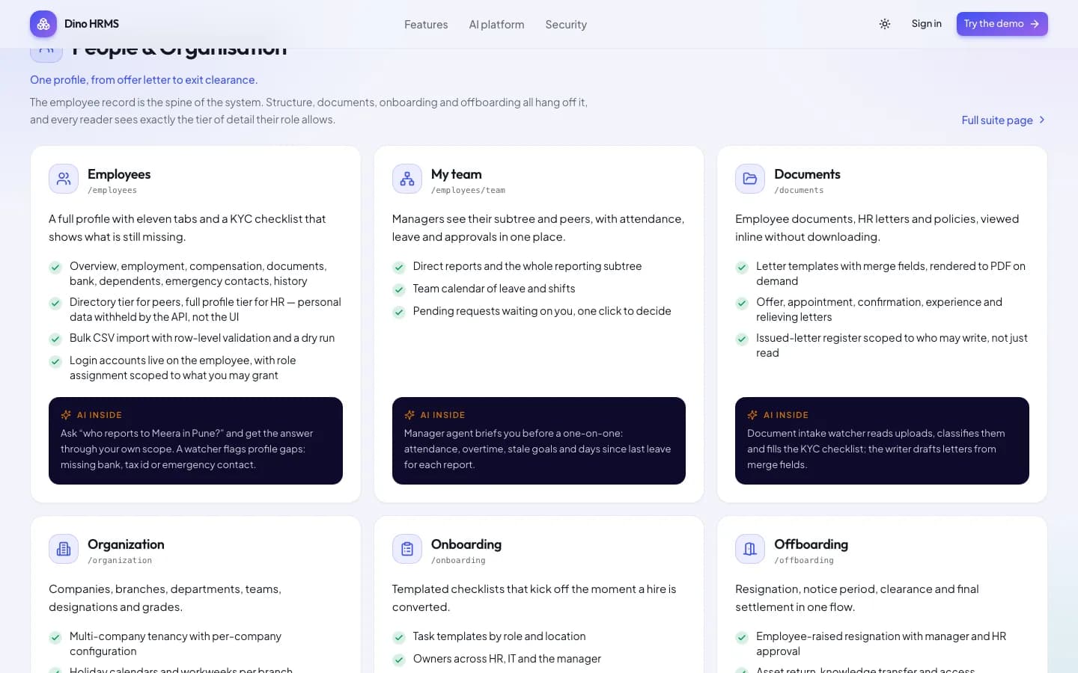Click the /offboarding path text
This screenshot has width=1078, height=673.
pos(804,561)
